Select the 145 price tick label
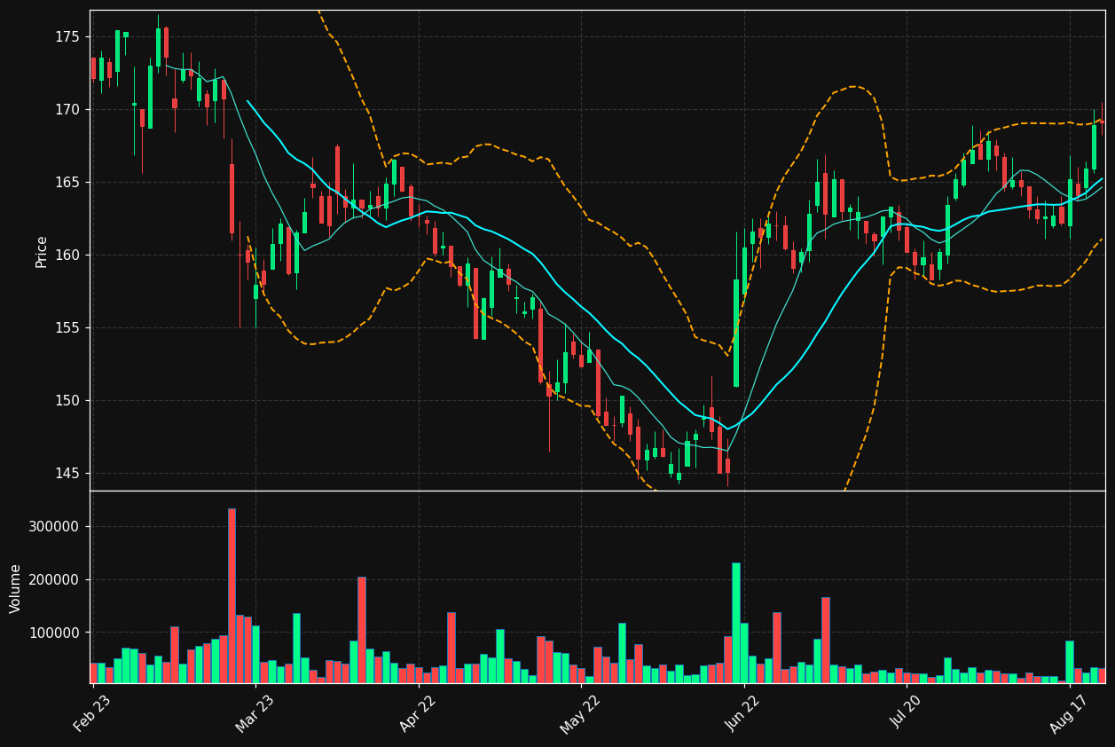 pos(67,473)
